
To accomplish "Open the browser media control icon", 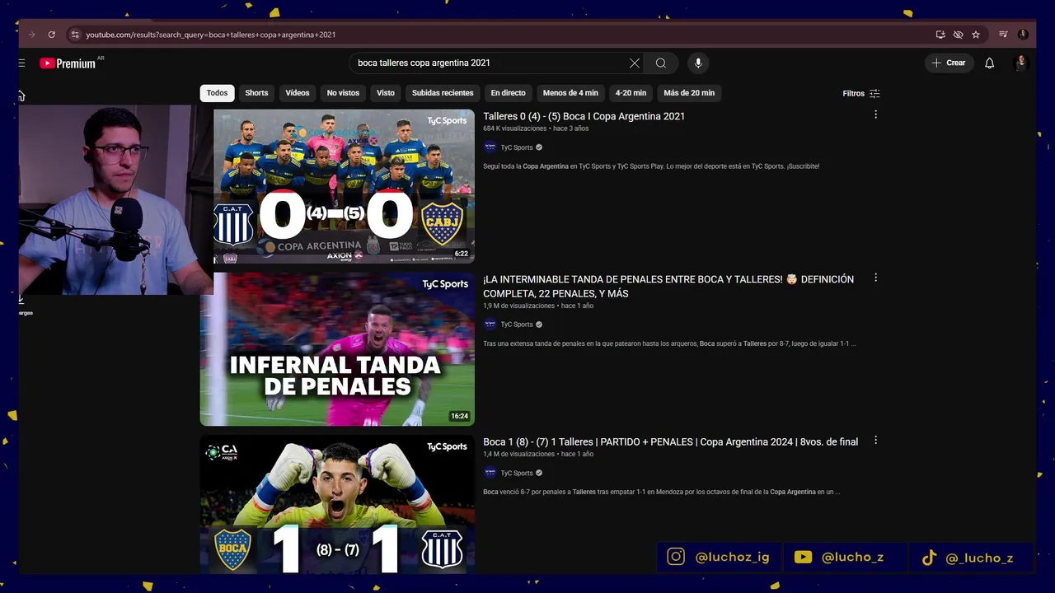I will coord(1003,35).
